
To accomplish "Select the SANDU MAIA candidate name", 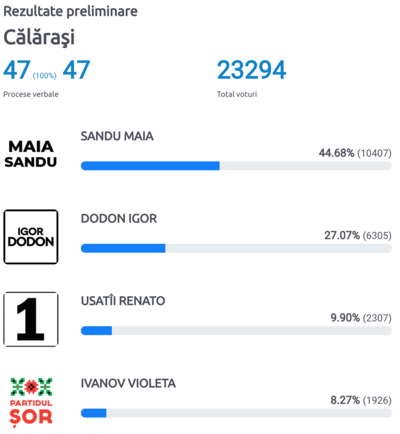I will (117, 136).
